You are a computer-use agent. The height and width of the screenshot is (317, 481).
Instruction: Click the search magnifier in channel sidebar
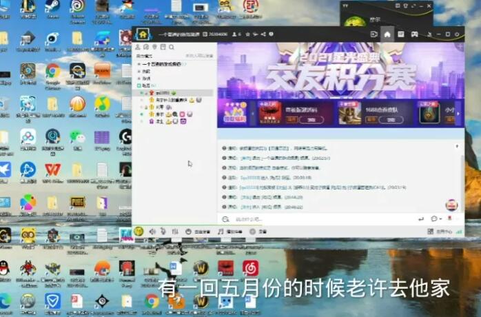click(171, 47)
